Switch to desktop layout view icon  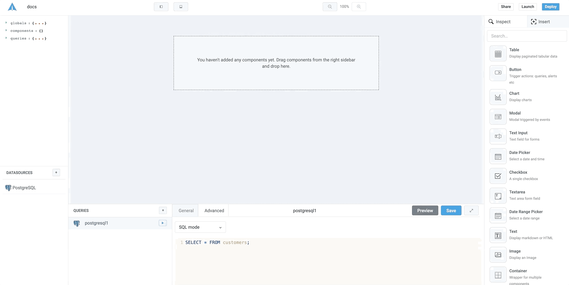tap(161, 7)
